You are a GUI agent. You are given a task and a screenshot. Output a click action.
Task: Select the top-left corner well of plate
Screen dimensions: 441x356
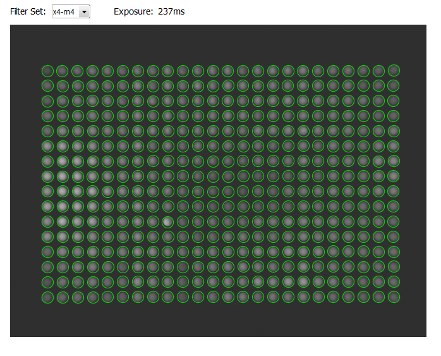tap(47, 70)
